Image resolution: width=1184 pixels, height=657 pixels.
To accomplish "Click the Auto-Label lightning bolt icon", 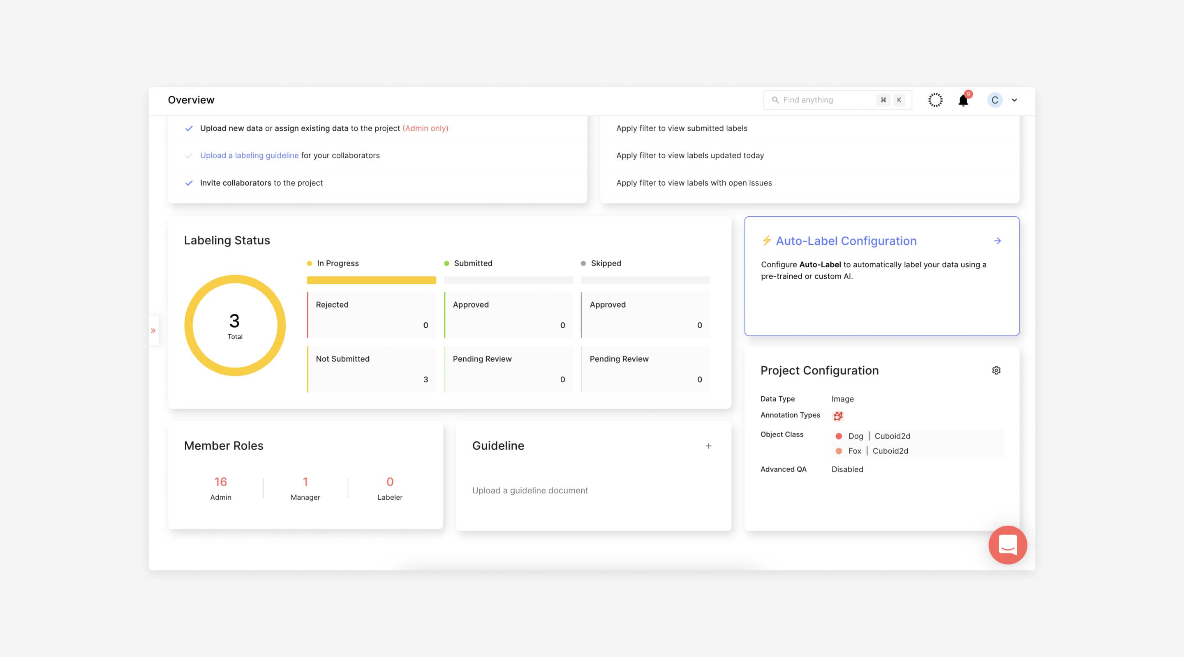I will [766, 241].
